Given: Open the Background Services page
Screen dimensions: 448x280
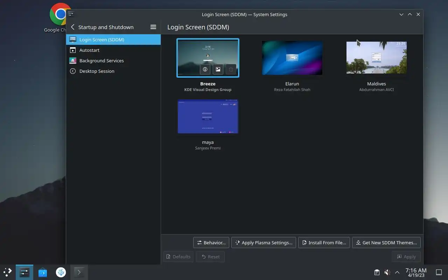Looking at the screenshot, I should pos(113,61).
